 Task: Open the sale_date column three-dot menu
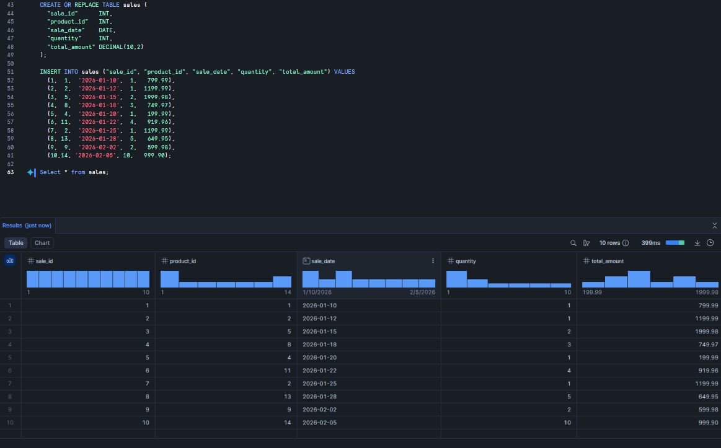pyautogui.click(x=433, y=261)
